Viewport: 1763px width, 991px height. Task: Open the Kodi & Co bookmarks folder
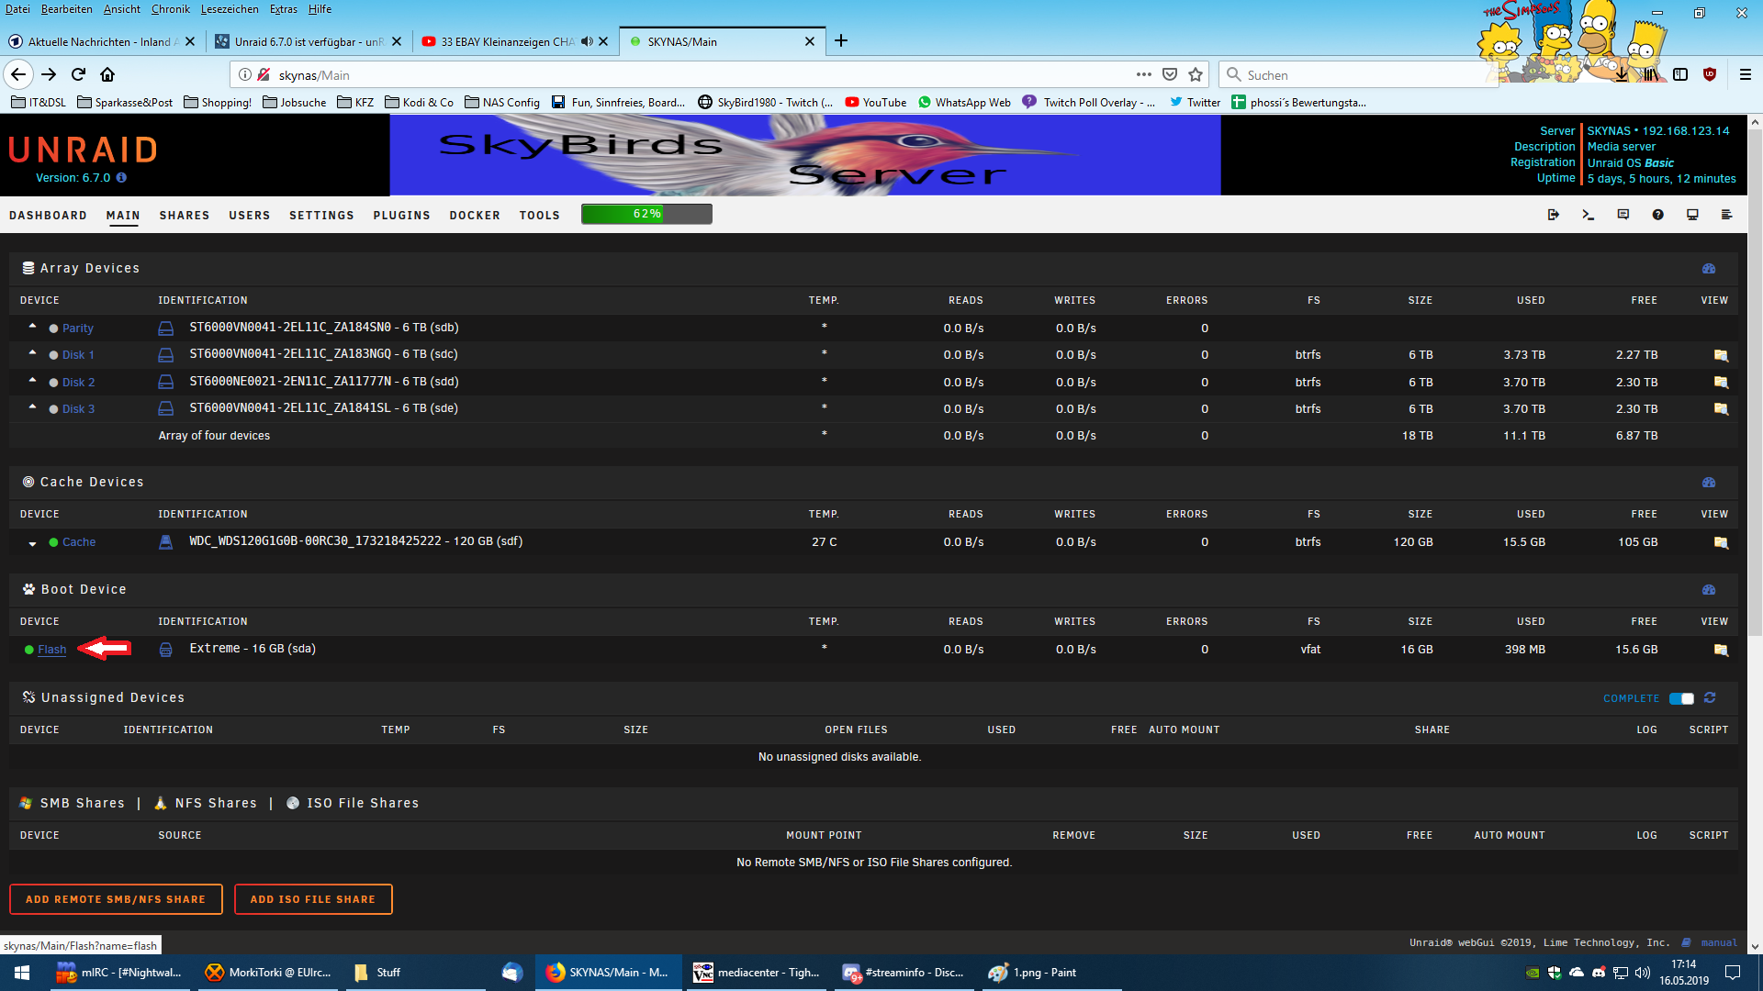(419, 103)
